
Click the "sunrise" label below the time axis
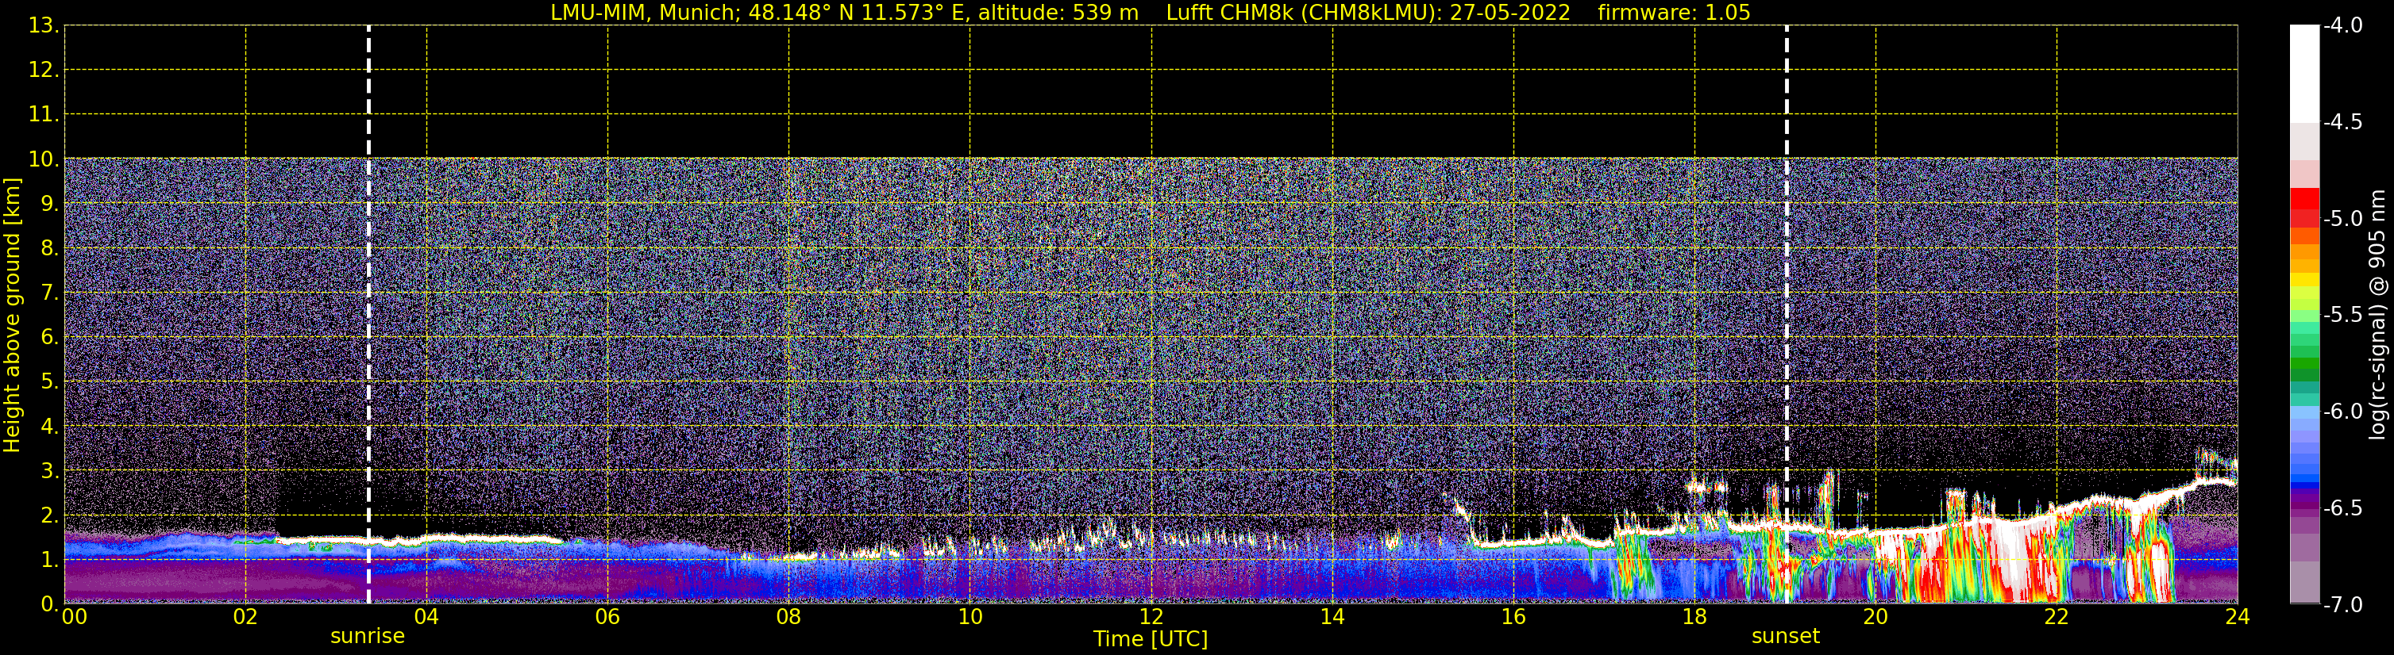tap(368, 637)
